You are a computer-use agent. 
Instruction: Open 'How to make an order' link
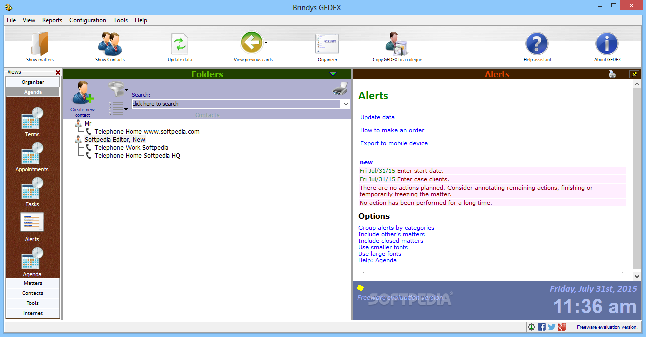click(x=392, y=130)
